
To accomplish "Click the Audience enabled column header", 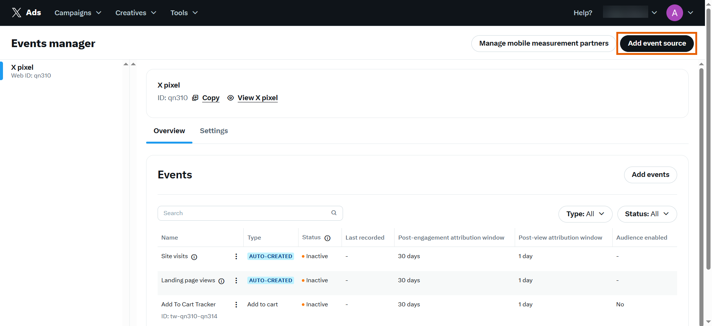I will (642, 238).
